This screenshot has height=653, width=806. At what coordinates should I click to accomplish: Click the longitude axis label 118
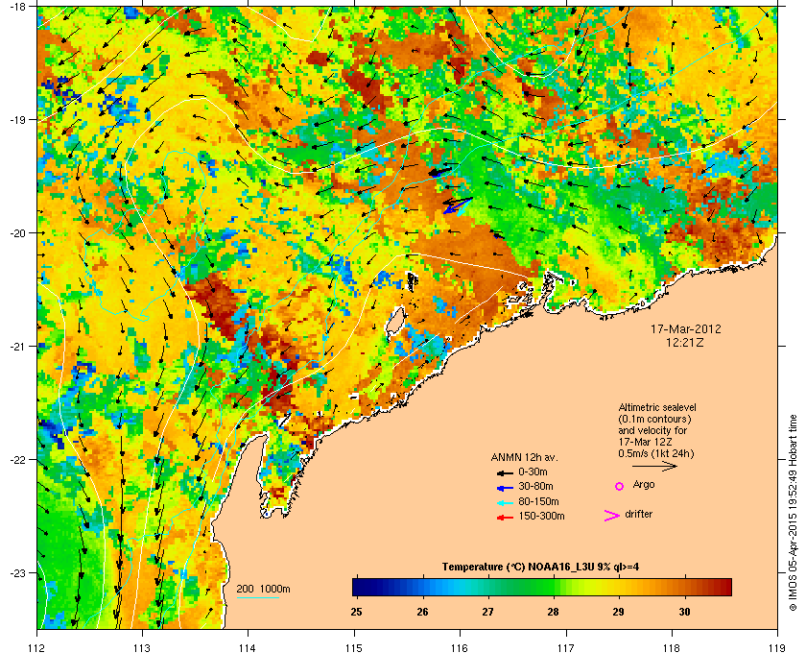point(672,647)
